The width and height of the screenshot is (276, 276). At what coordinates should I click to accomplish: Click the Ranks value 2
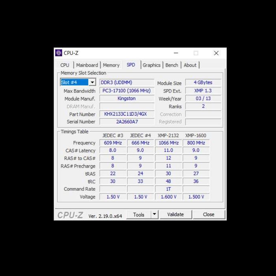click(203, 106)
